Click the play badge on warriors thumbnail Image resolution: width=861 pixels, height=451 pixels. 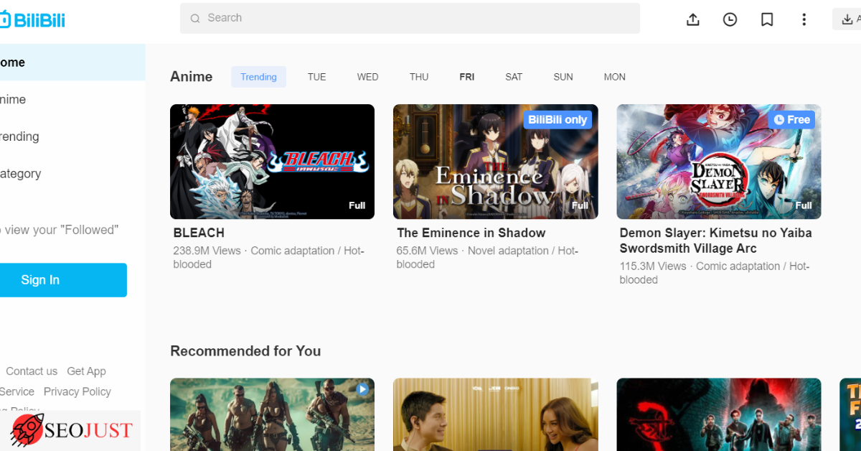tap(362, 389)
